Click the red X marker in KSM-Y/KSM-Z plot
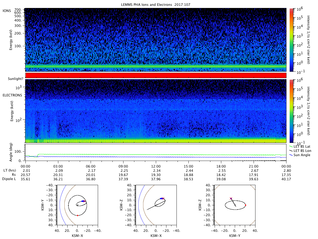Image resolution: width=318 pixels, height=239 pixels. [231, 198]
